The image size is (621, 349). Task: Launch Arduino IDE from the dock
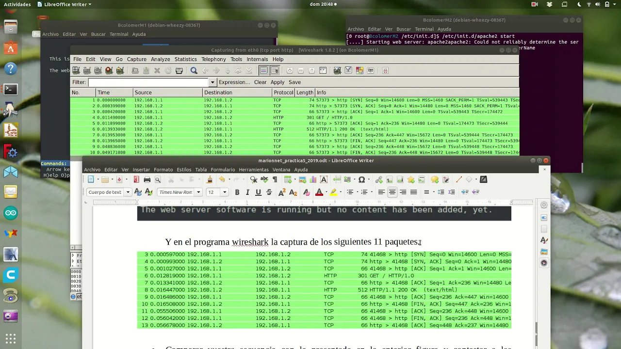[11, 213]
